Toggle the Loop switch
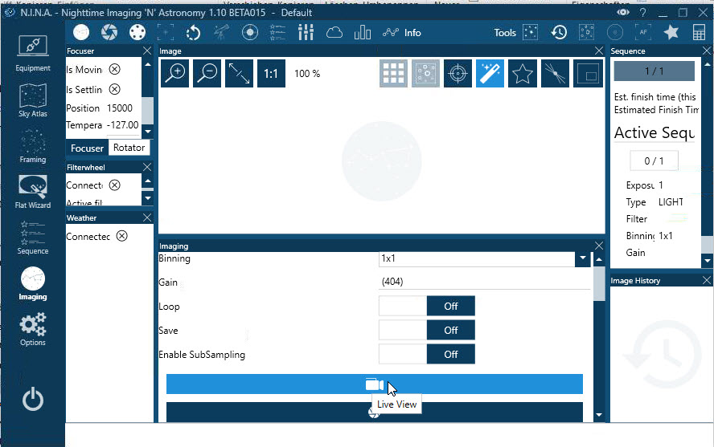714x447 pixels. (426, 306)
